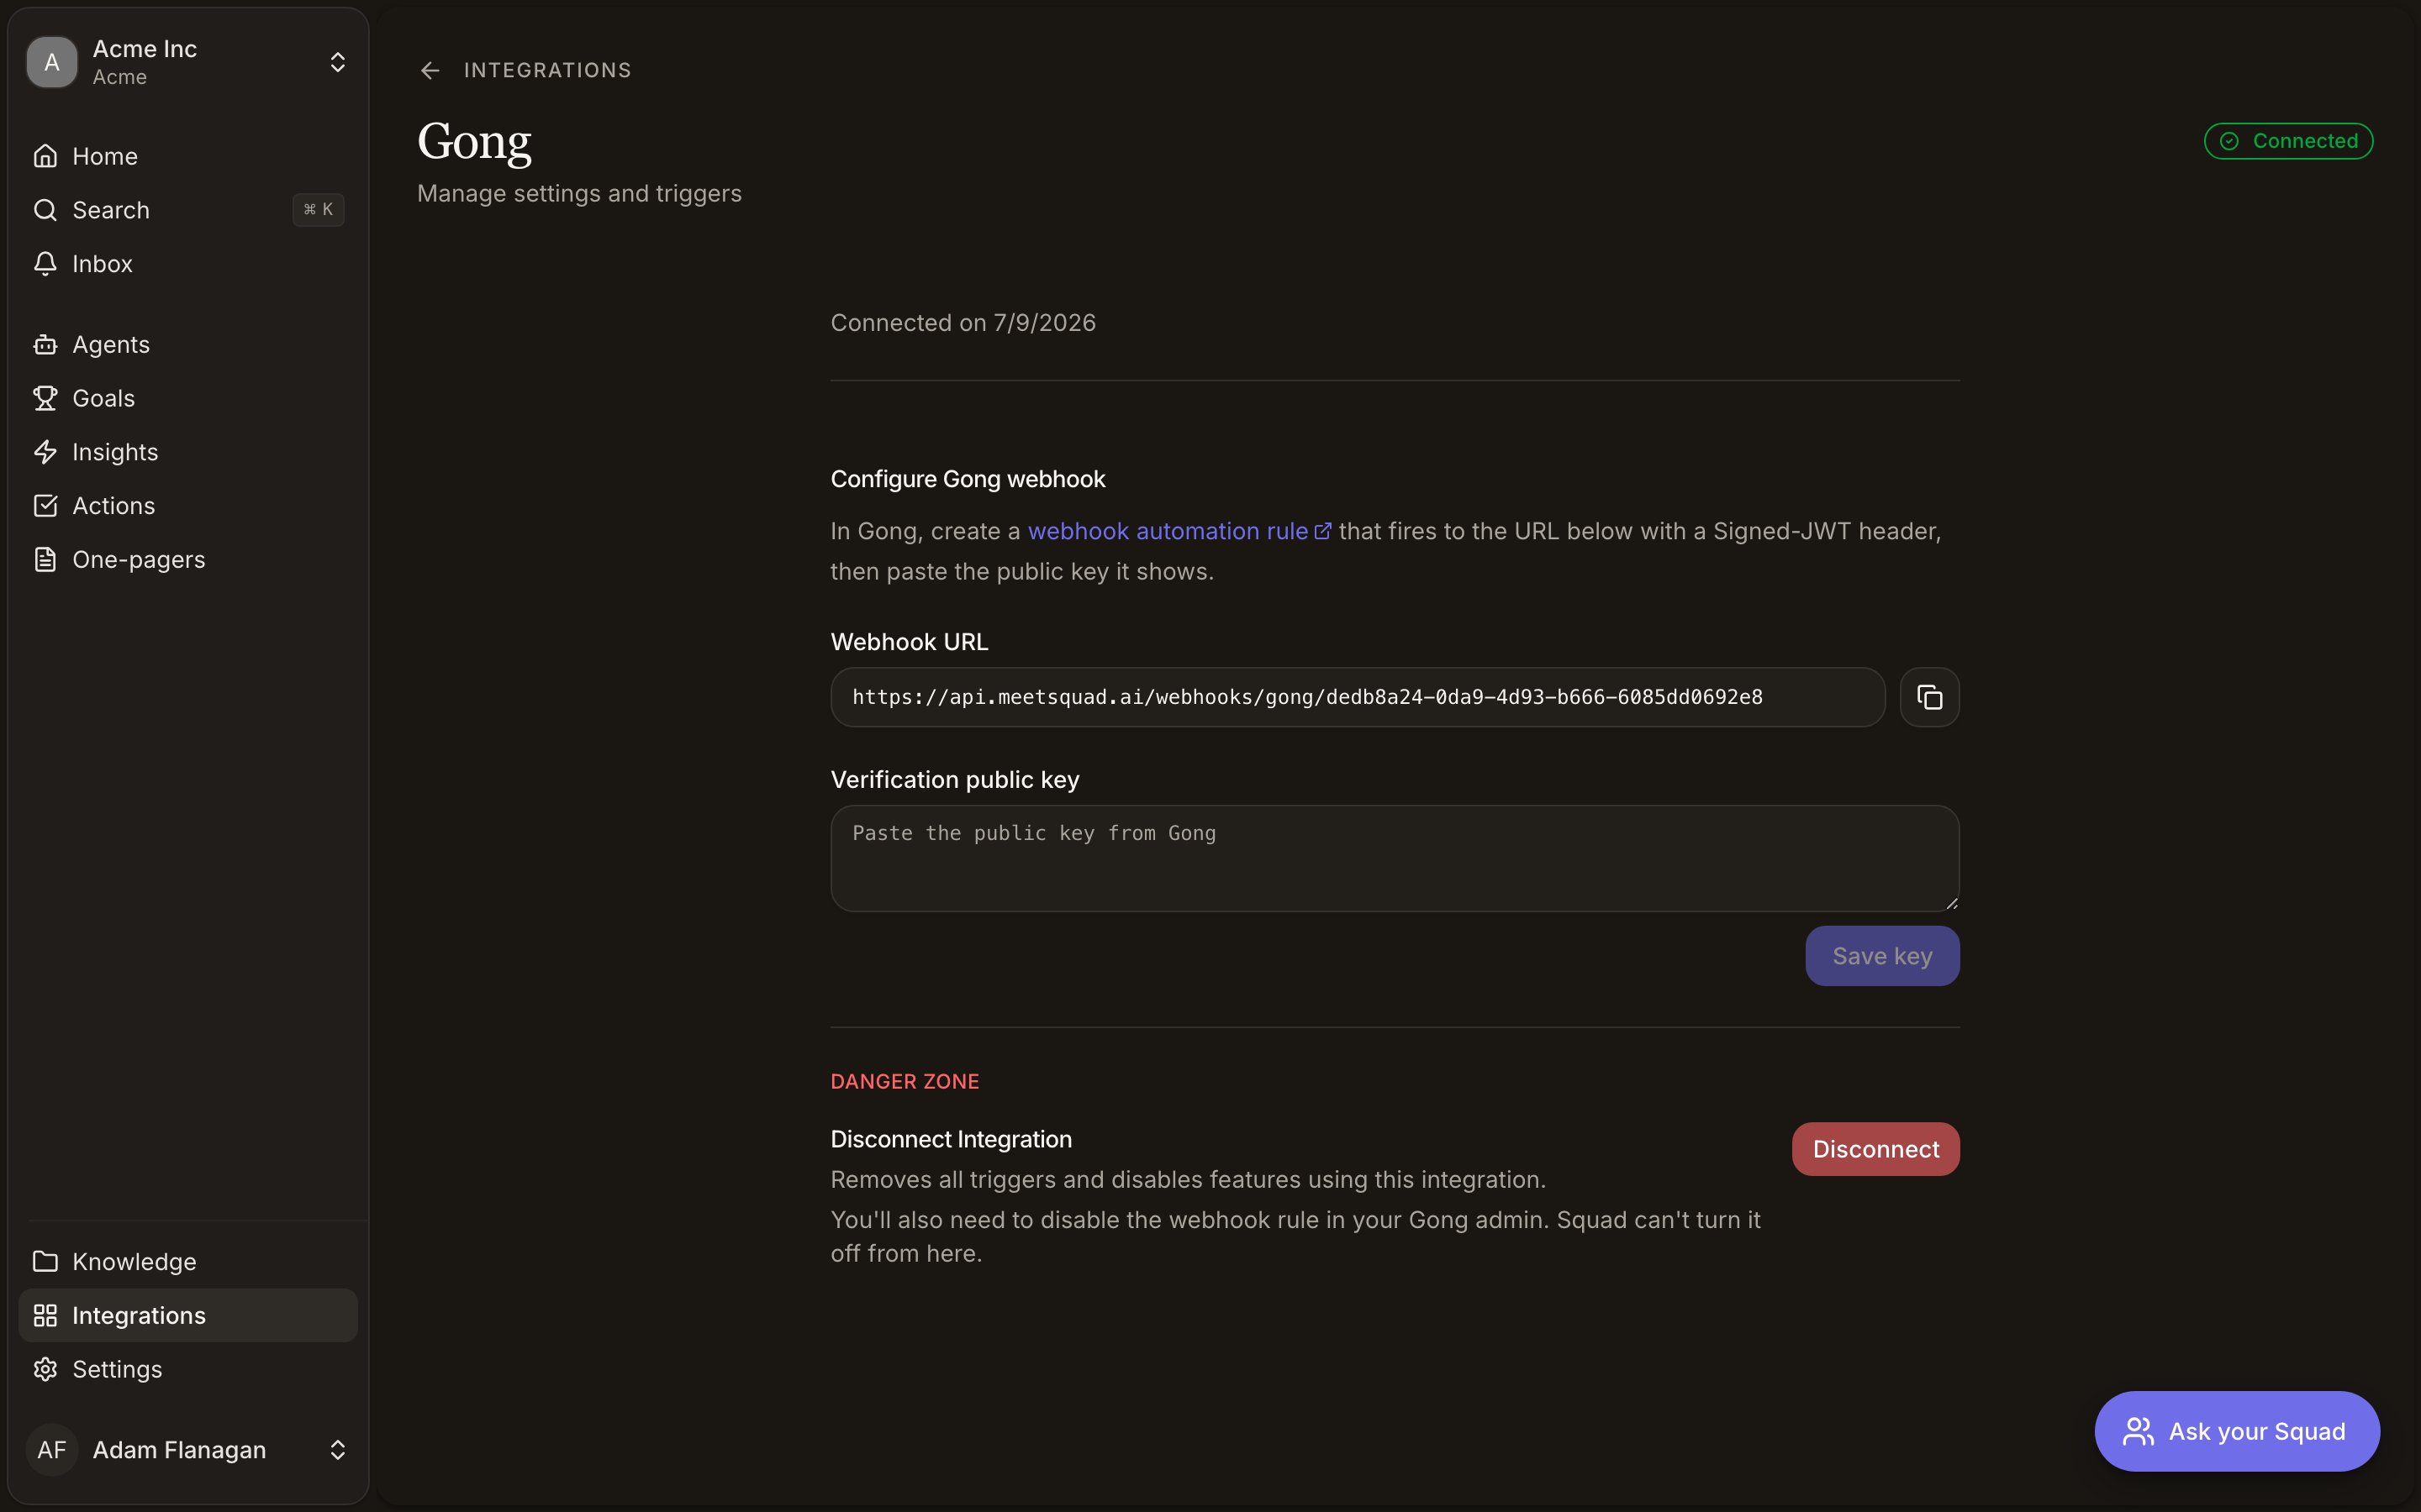Click the DANGER ZONE label
The width and height of the screenshot is (2421, 1512).
(905, 1081)
